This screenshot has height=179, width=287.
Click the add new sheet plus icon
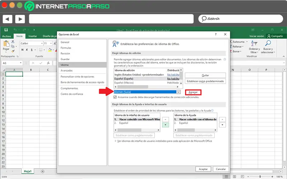click(x=43, y=171)
